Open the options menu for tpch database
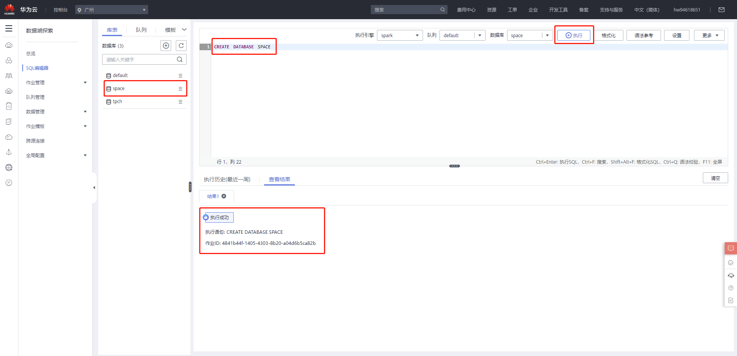Screen dimensions: 737x356 tap(180, 102)
